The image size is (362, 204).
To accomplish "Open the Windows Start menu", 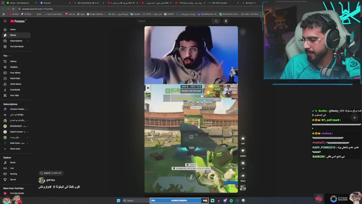I will [x=118, y=201].
